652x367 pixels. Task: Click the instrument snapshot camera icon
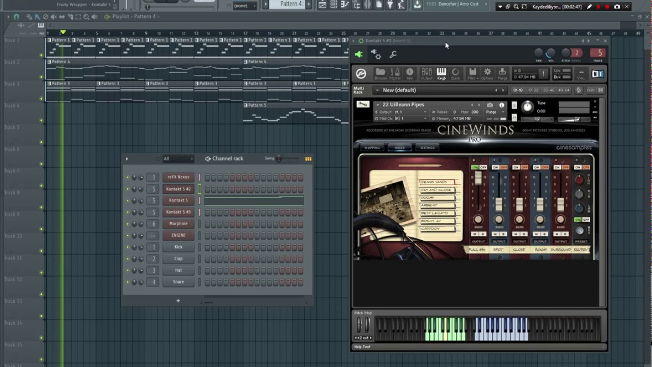pos(490,105)
